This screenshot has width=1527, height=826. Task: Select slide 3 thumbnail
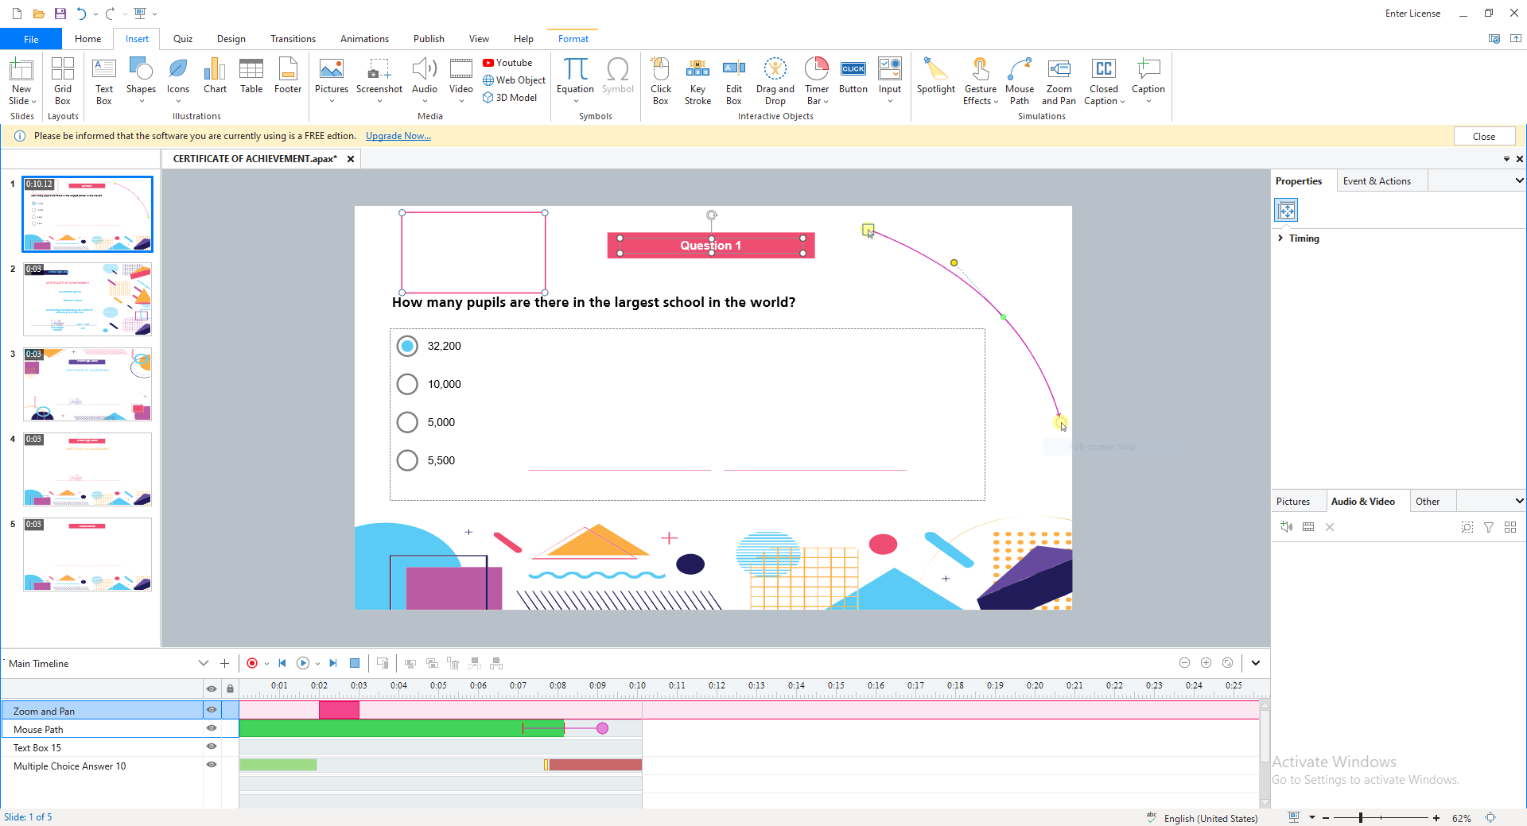click(x=87, y=385)
